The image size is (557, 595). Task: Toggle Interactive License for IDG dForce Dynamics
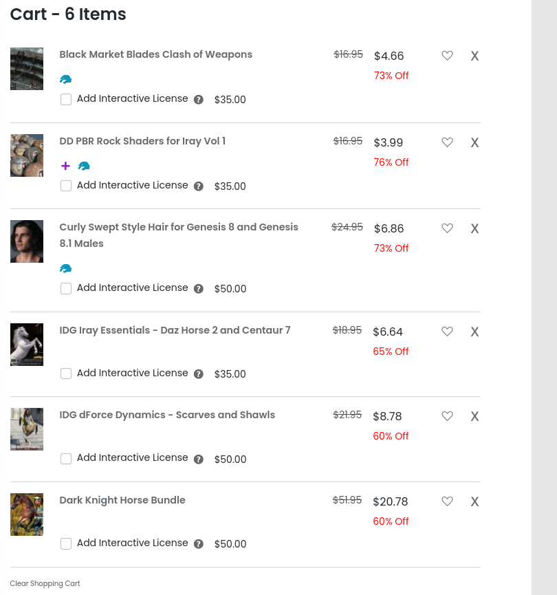[x=66, y=459]
